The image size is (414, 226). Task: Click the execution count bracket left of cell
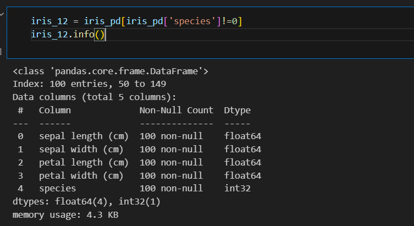[x=2, y=51]
